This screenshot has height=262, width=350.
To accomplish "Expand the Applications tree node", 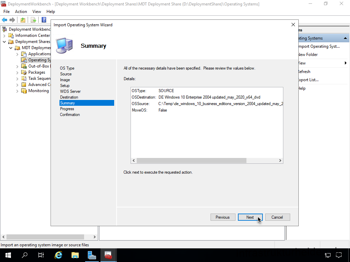I will click(17, 54).
